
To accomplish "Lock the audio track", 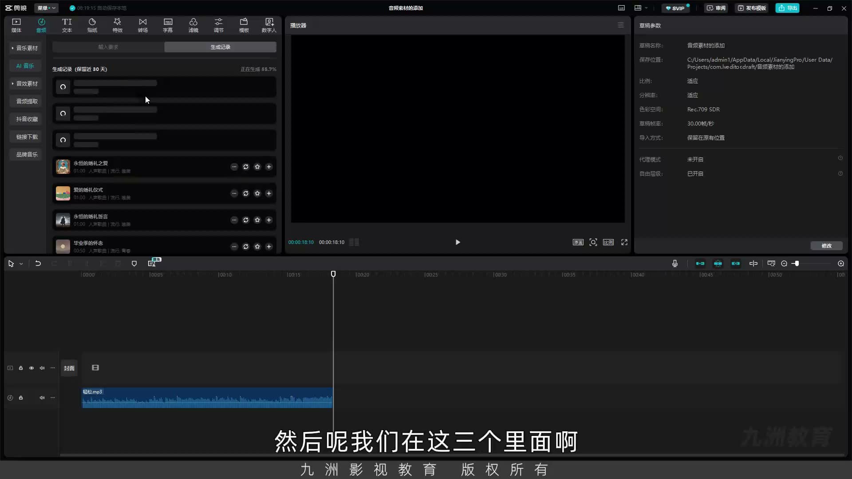I will click(x=21, y=398).
